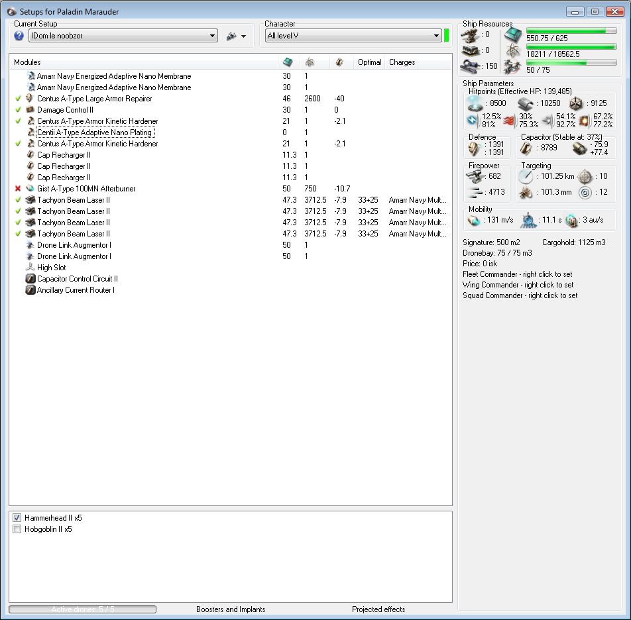Click the launcher hardpoints icon in Ship Resources
Image resolution: width=631 pixels, height=620 pixels.
[470, 50]
